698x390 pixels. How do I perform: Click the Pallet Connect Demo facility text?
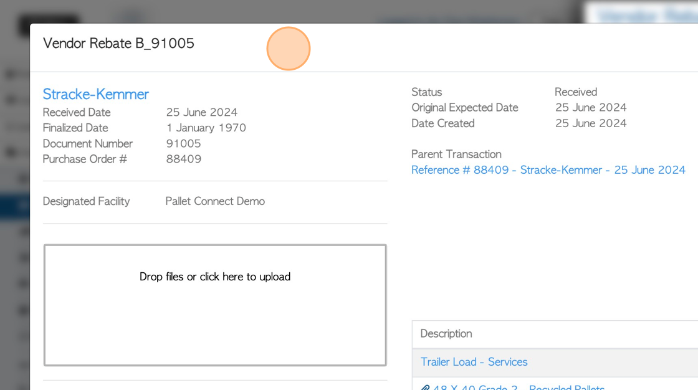tap(215, 201)
